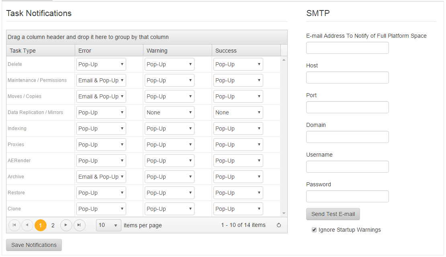446x257 pixels.
Task: Open Delete Success dropdown
Action: coord(238,64)
